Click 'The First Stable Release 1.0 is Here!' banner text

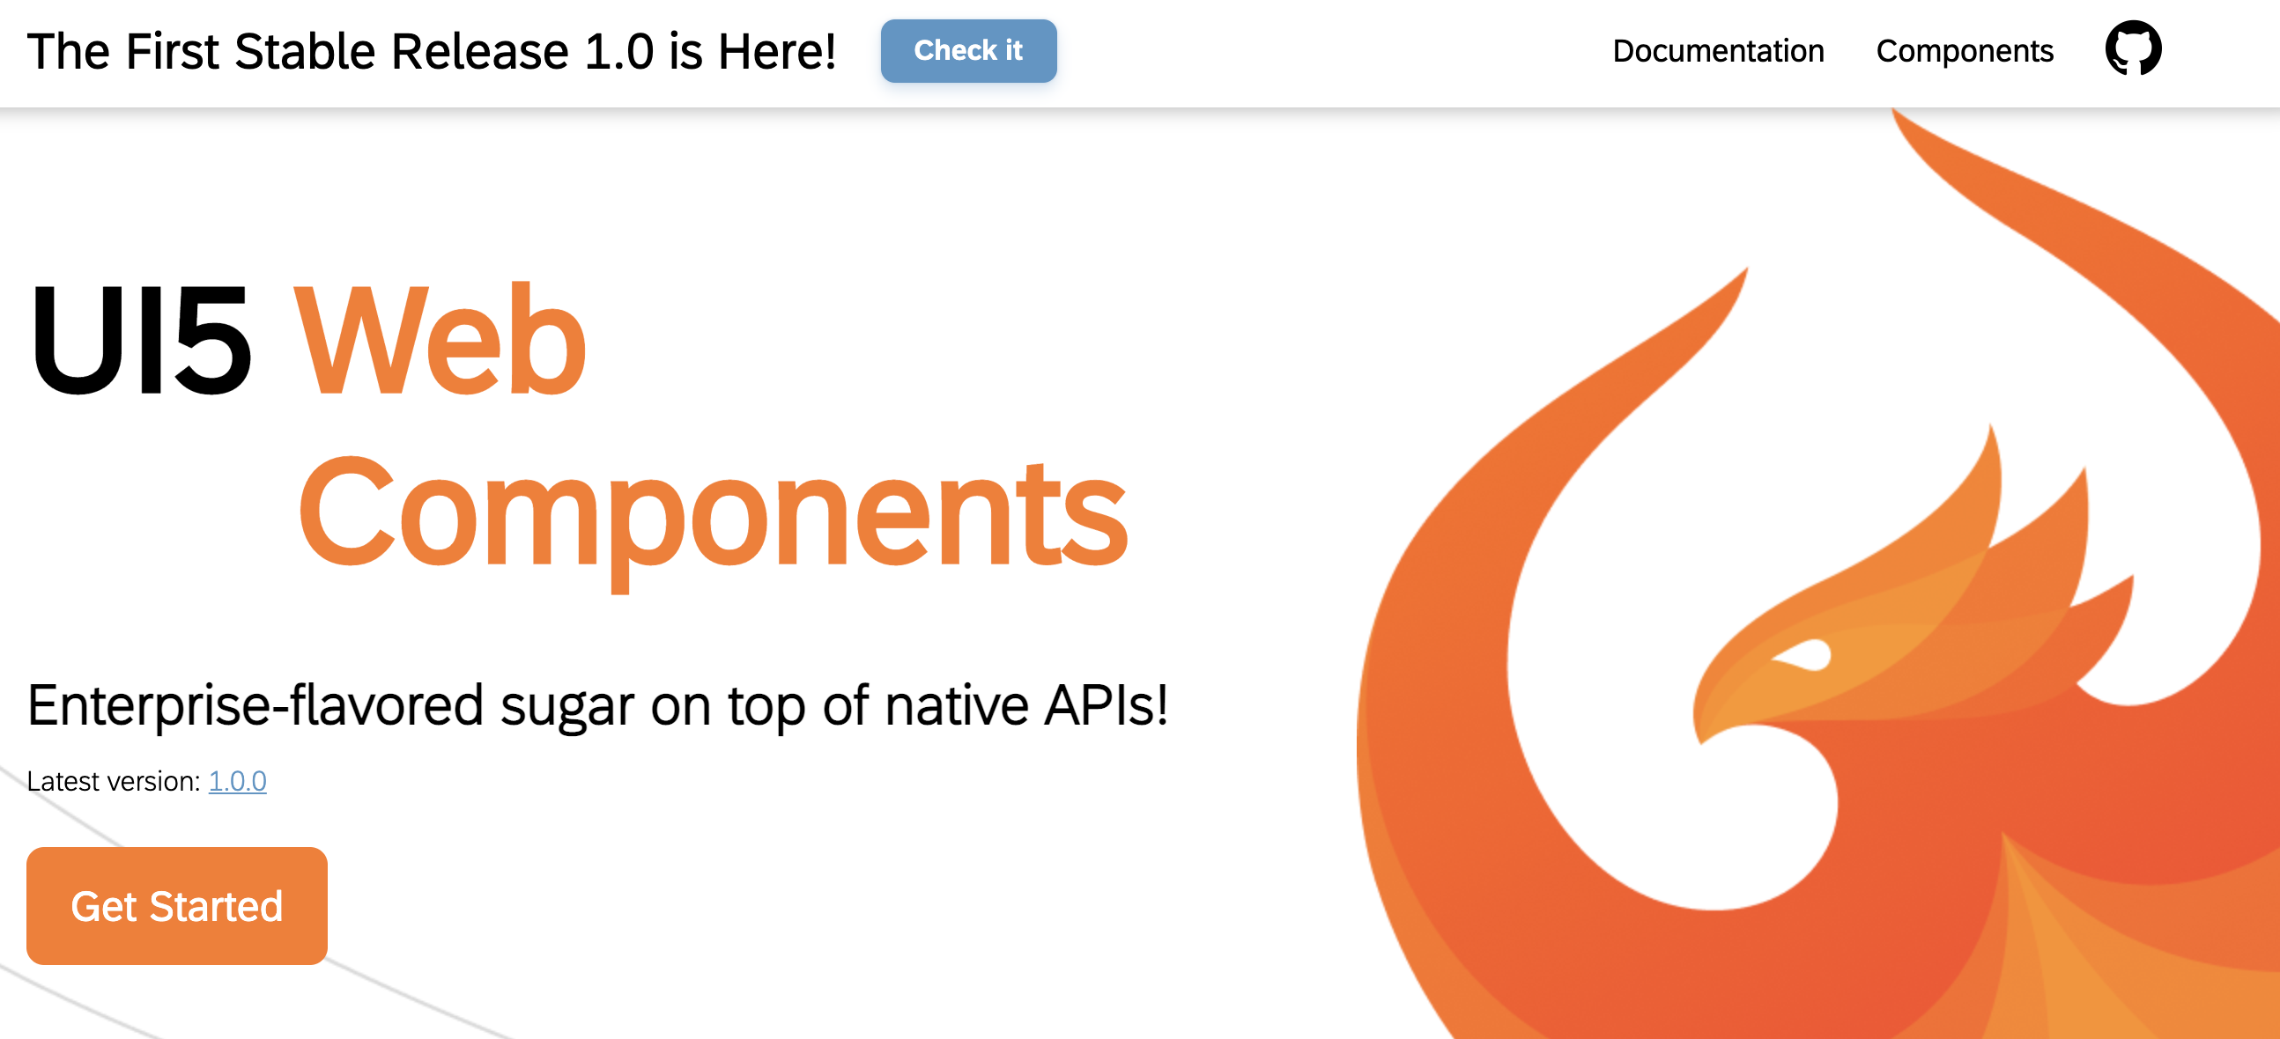[x=432, y=50]
